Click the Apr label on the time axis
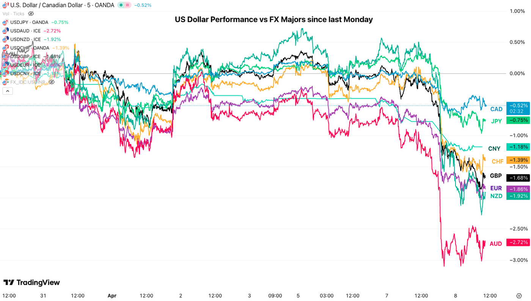The image size is (531, 301). pos(112,295)
